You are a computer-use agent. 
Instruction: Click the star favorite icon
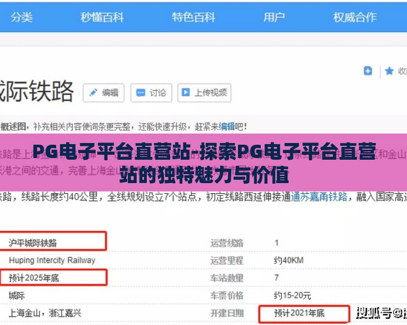point(389,71)
